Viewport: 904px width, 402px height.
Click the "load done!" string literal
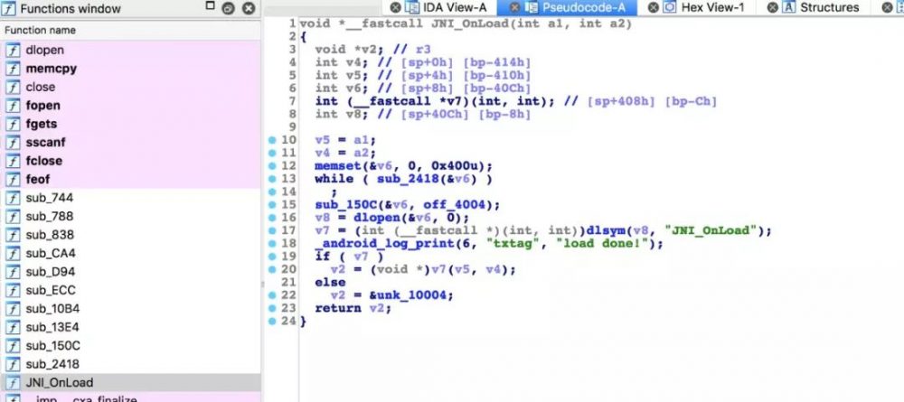[602, 244]
